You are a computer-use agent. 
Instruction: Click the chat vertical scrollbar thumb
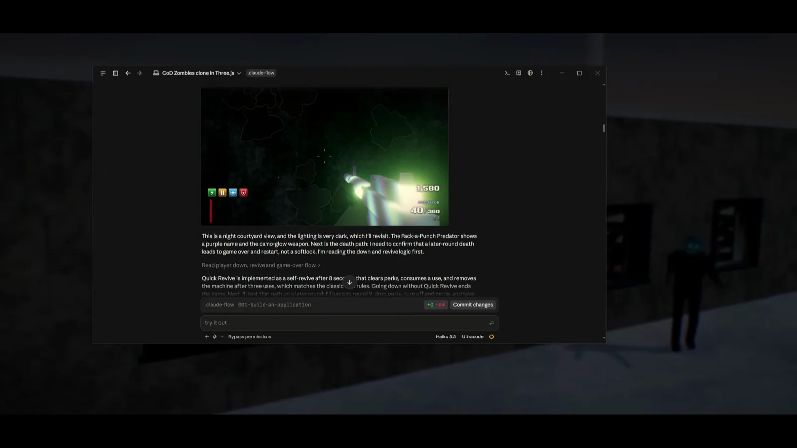(x=604, y=128)
